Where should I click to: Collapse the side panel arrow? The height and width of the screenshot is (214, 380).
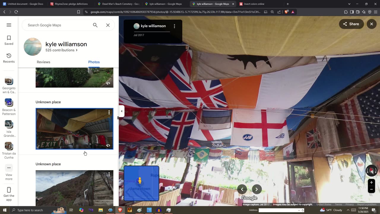pos(121,111)
